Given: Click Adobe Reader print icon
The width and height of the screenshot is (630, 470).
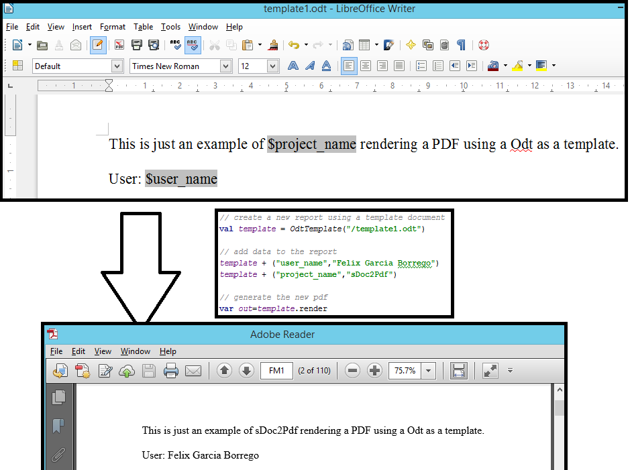Looking at the screenshot, I should click(171, 371).
